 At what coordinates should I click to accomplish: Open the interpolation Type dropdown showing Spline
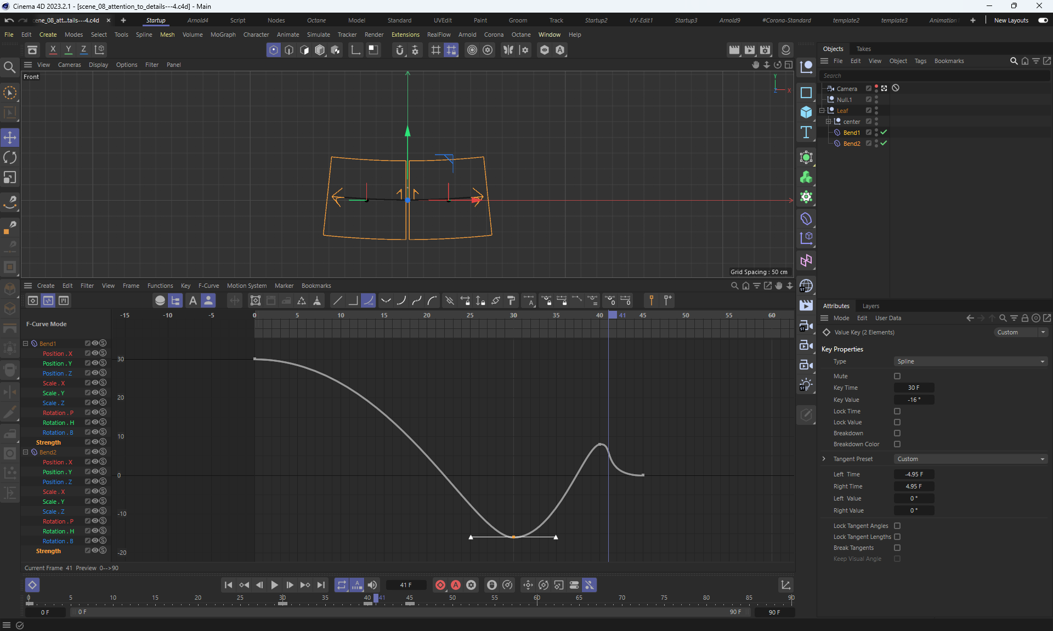(x=970, y=361)
